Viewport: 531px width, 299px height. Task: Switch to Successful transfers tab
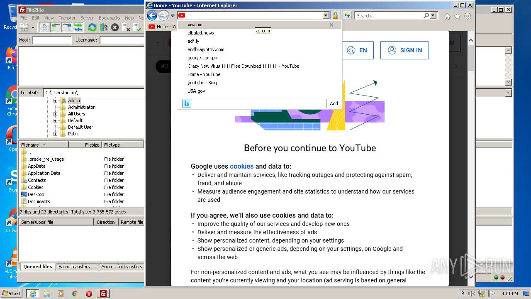[x=122, y=267]
